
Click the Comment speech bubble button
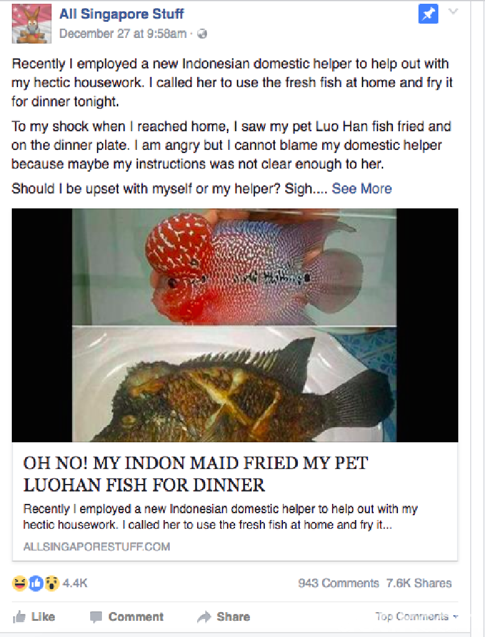(x=126, y=616)
